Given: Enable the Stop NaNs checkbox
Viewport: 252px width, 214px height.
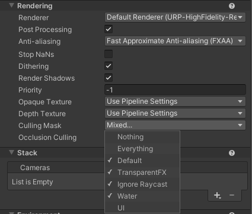Looking at the screenshot, I should 109,54.
